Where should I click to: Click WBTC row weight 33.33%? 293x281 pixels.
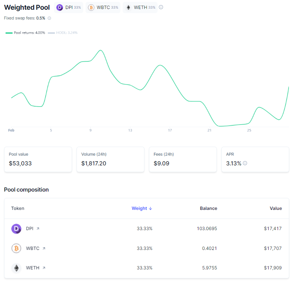pos(145,248)
